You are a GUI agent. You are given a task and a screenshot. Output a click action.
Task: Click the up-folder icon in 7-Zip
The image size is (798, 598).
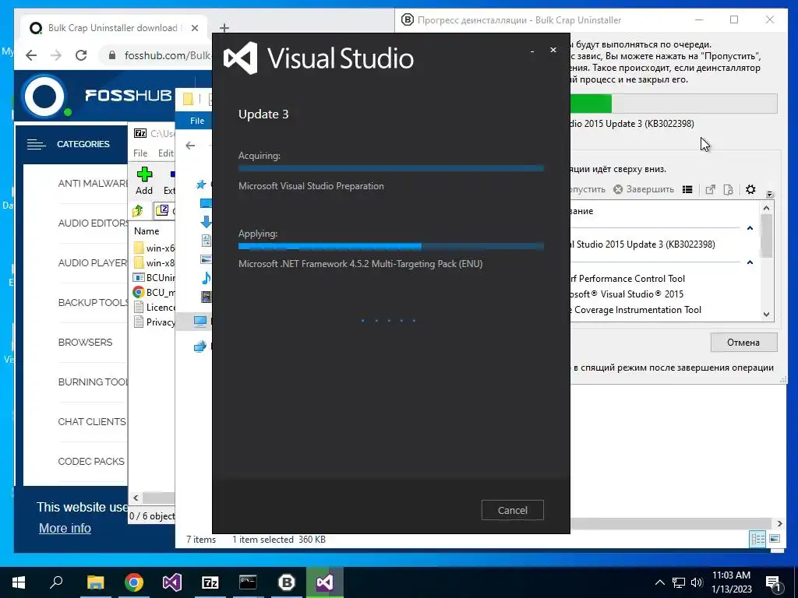[138, 210]
